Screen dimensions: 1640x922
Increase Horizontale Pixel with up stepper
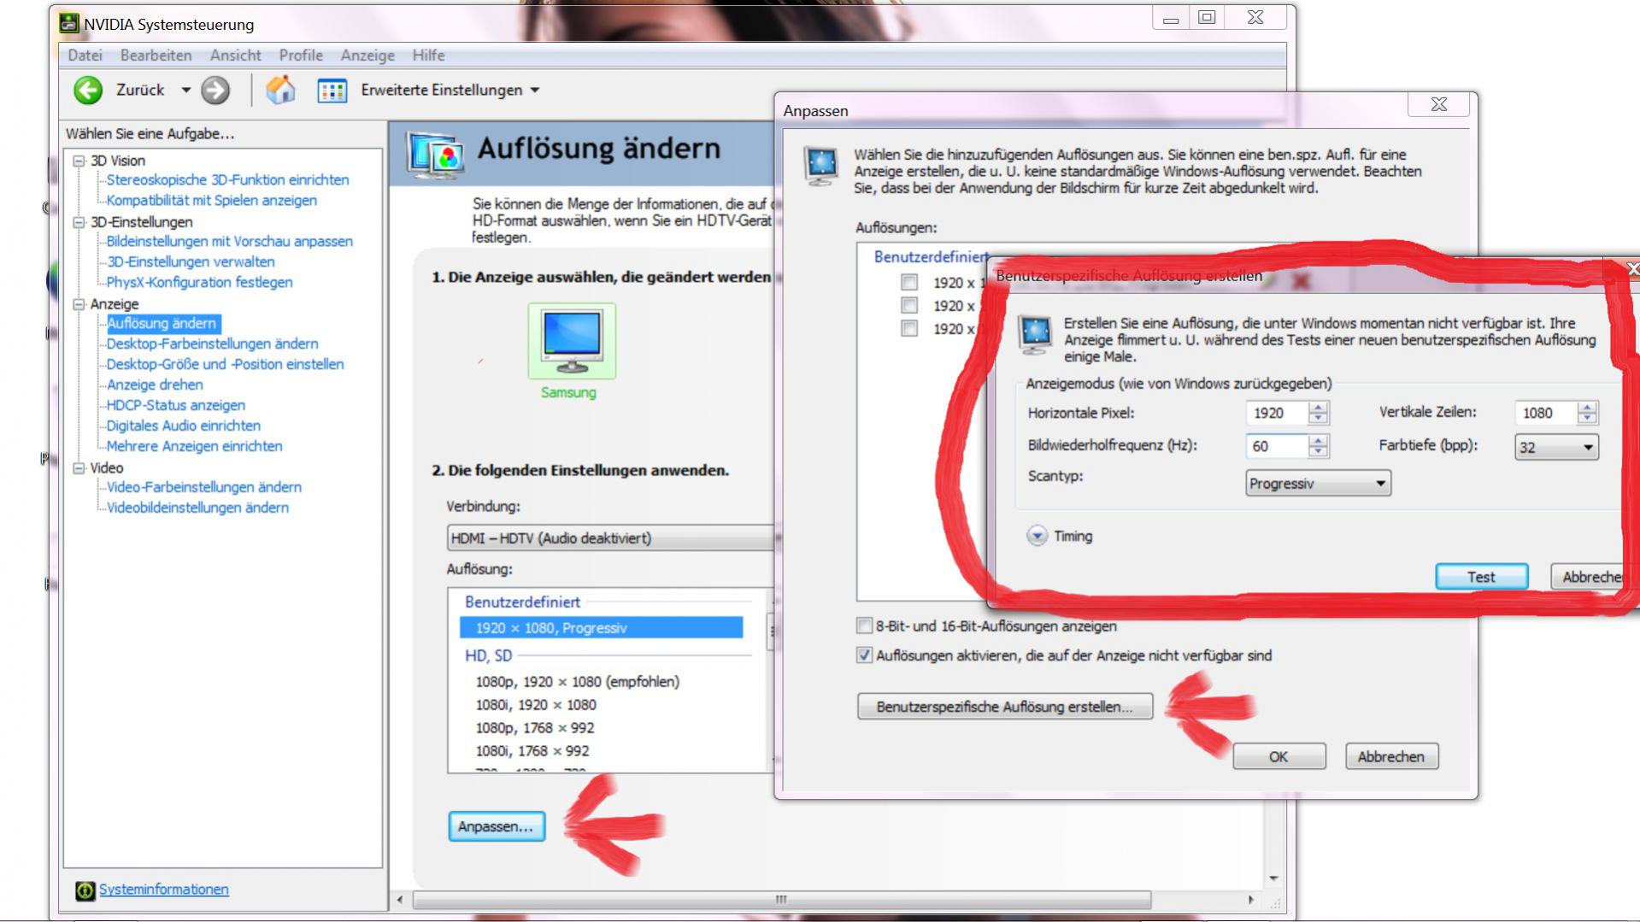(x=1319, y=407)
